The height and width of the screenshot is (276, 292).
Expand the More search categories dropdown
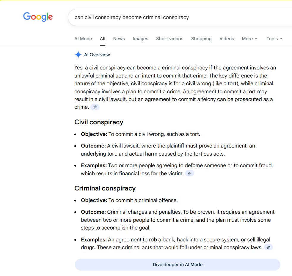[x=249, y=39]
